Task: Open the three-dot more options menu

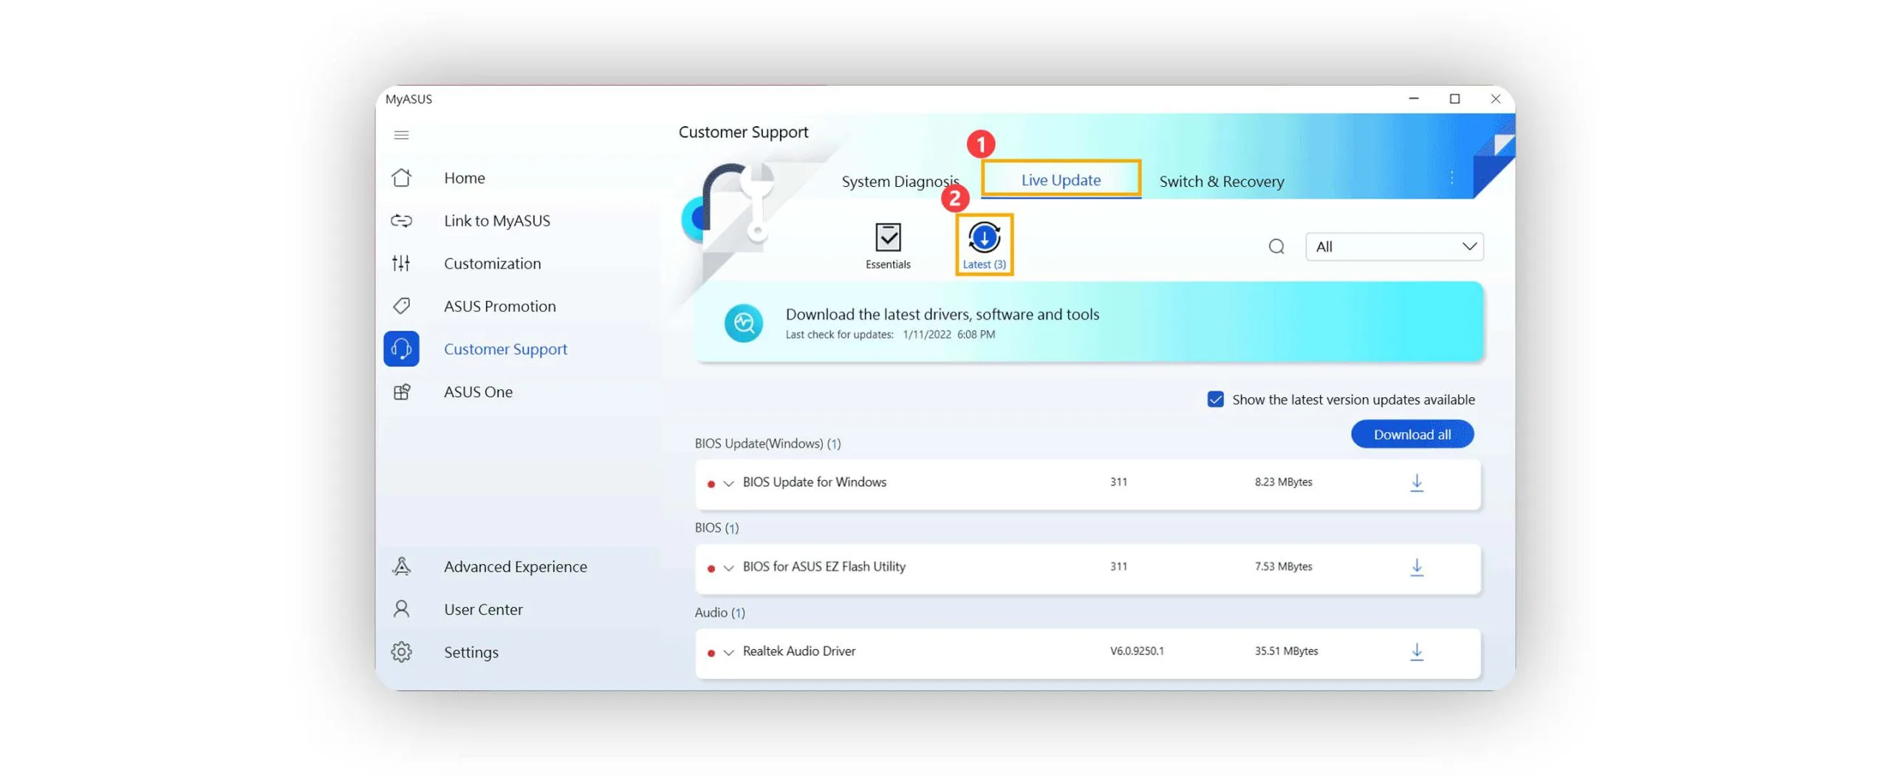Action: point(1451,178)
